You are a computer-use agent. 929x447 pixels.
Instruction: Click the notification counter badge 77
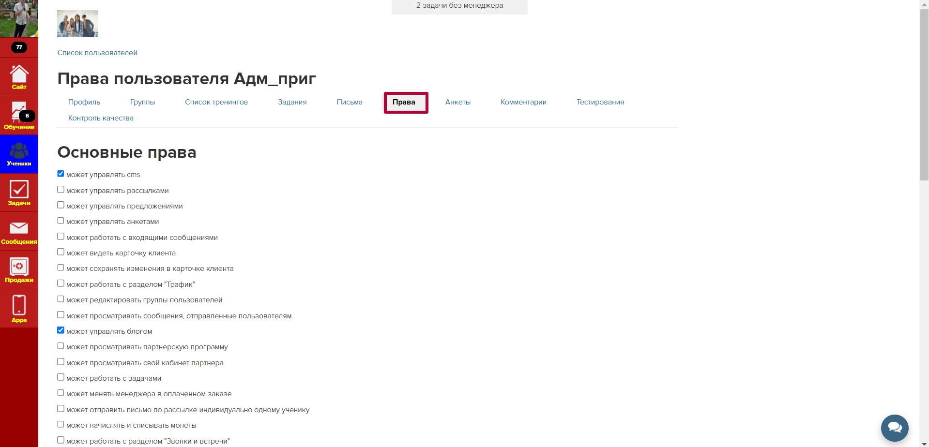tap(19, 47)
